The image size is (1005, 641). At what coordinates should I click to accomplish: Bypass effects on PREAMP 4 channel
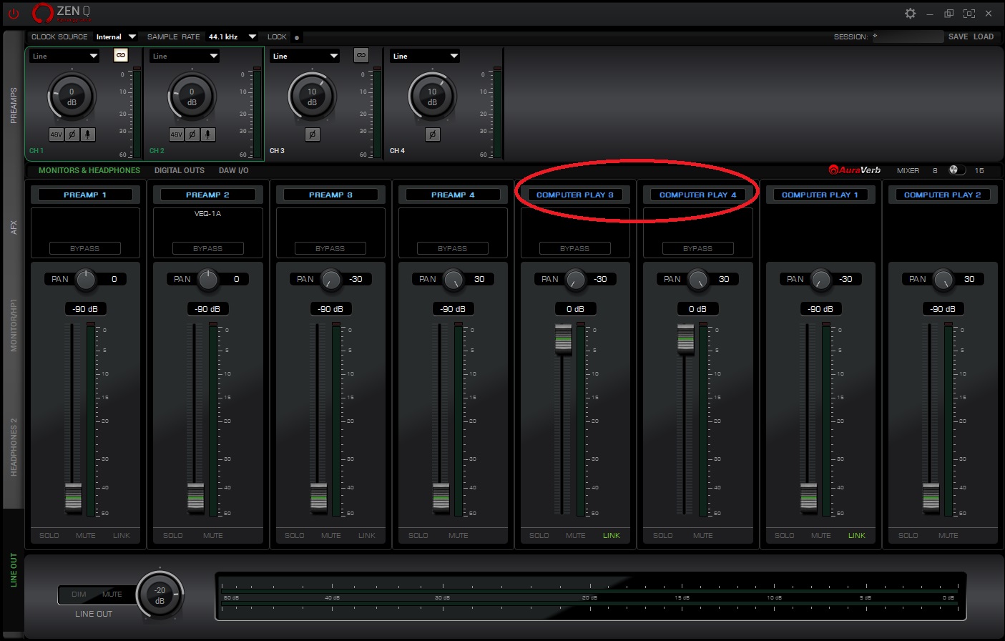(x=453, y=248)
